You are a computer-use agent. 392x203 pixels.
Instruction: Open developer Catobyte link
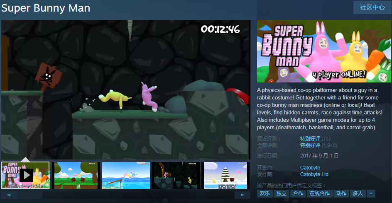310,168
